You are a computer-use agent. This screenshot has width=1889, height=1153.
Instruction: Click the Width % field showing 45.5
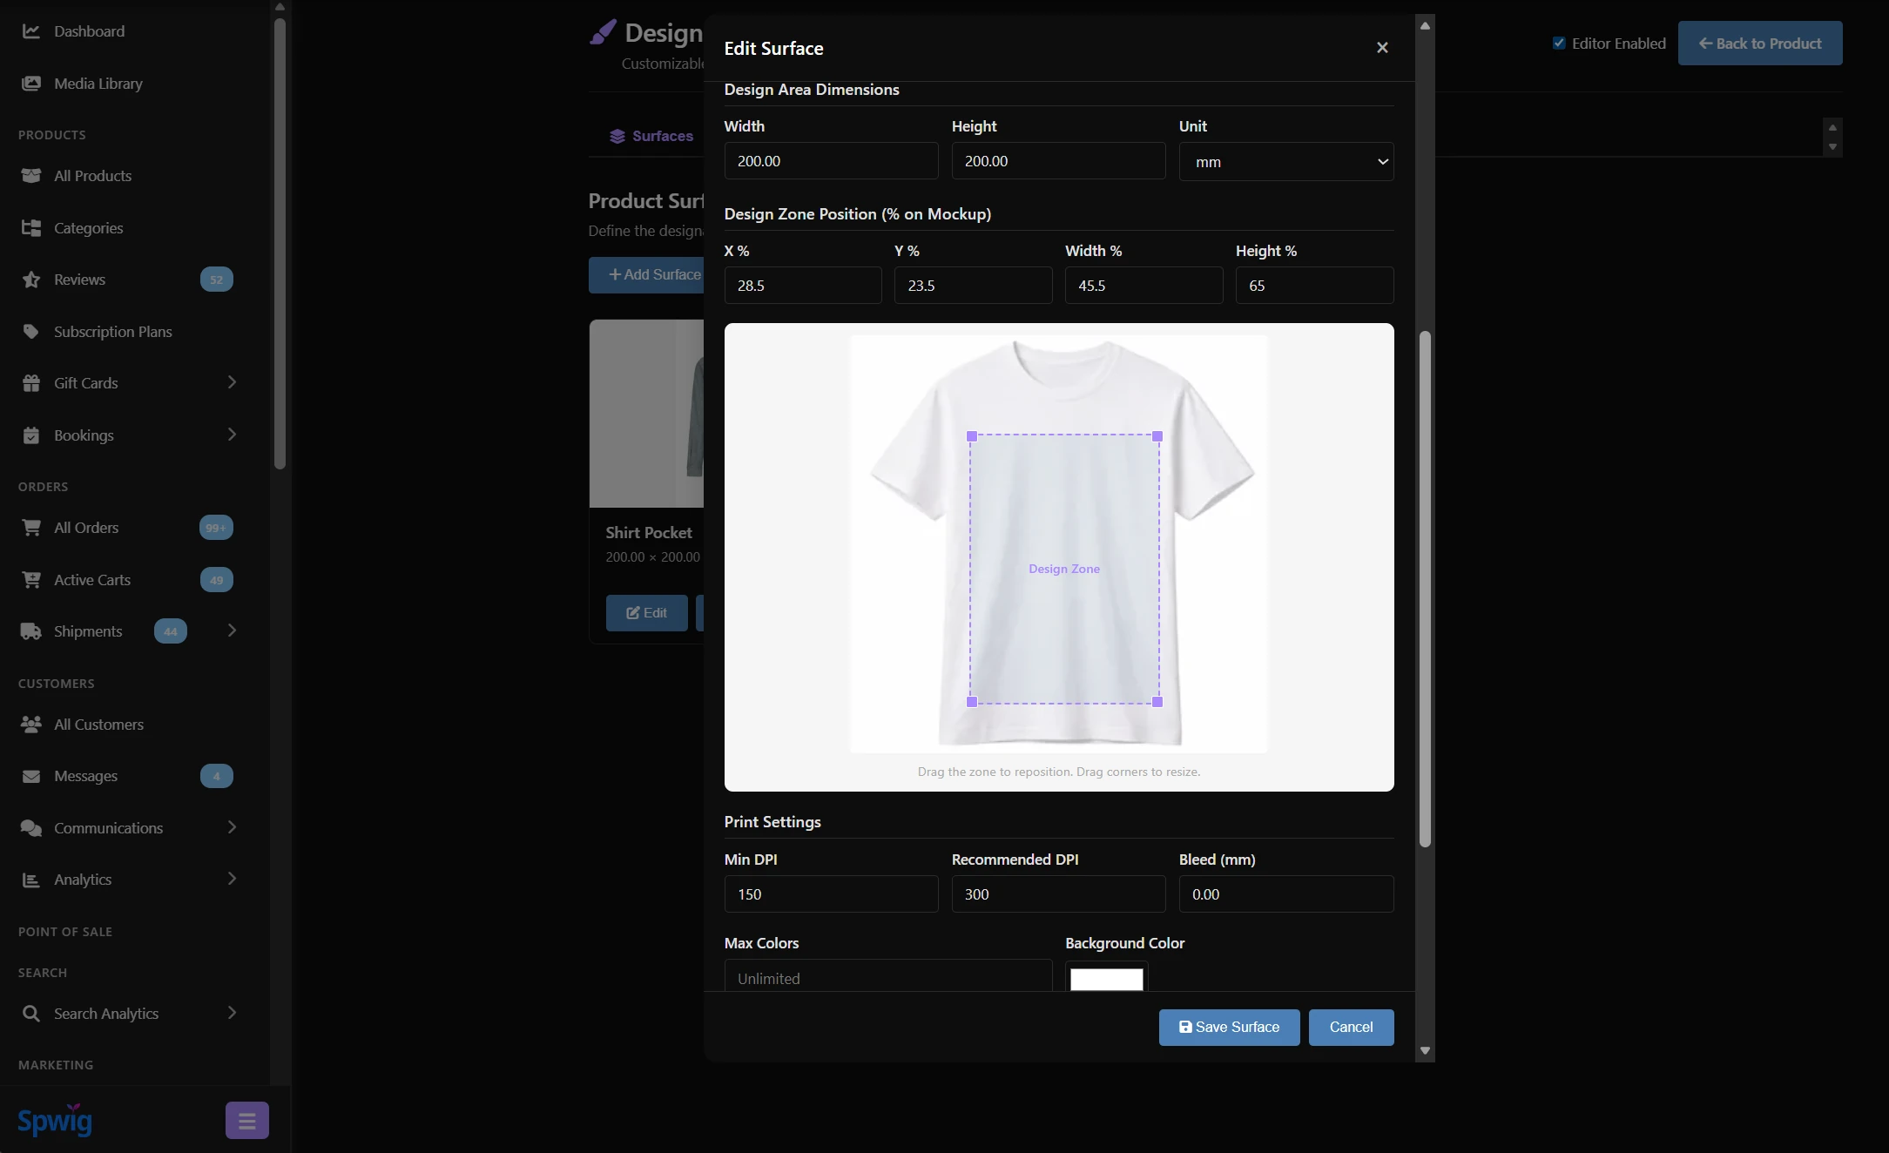pos(1144,286)
